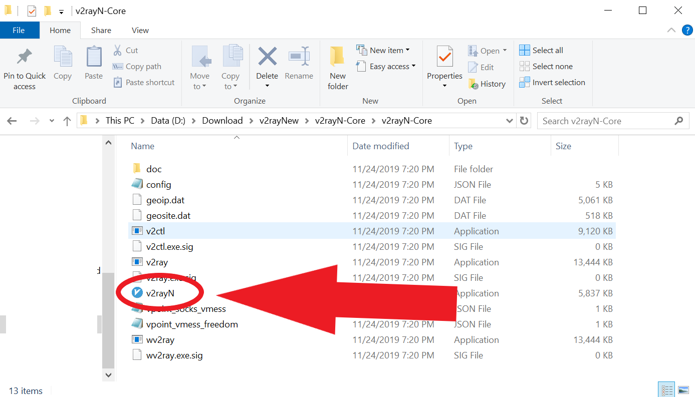Click the Pin to Quick access icon
695x397 pixels.
24,57
